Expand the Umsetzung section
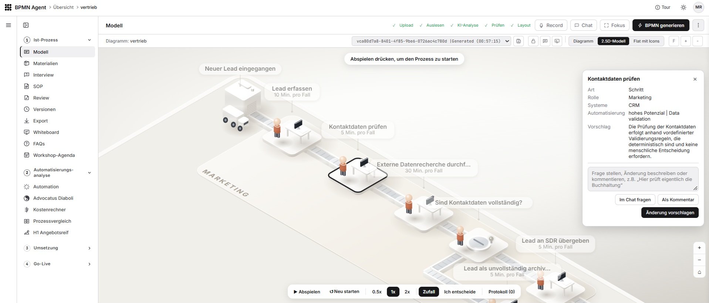The height and width of the screenshot is (303, 709). pyautogui.click(x=90, y=248)
